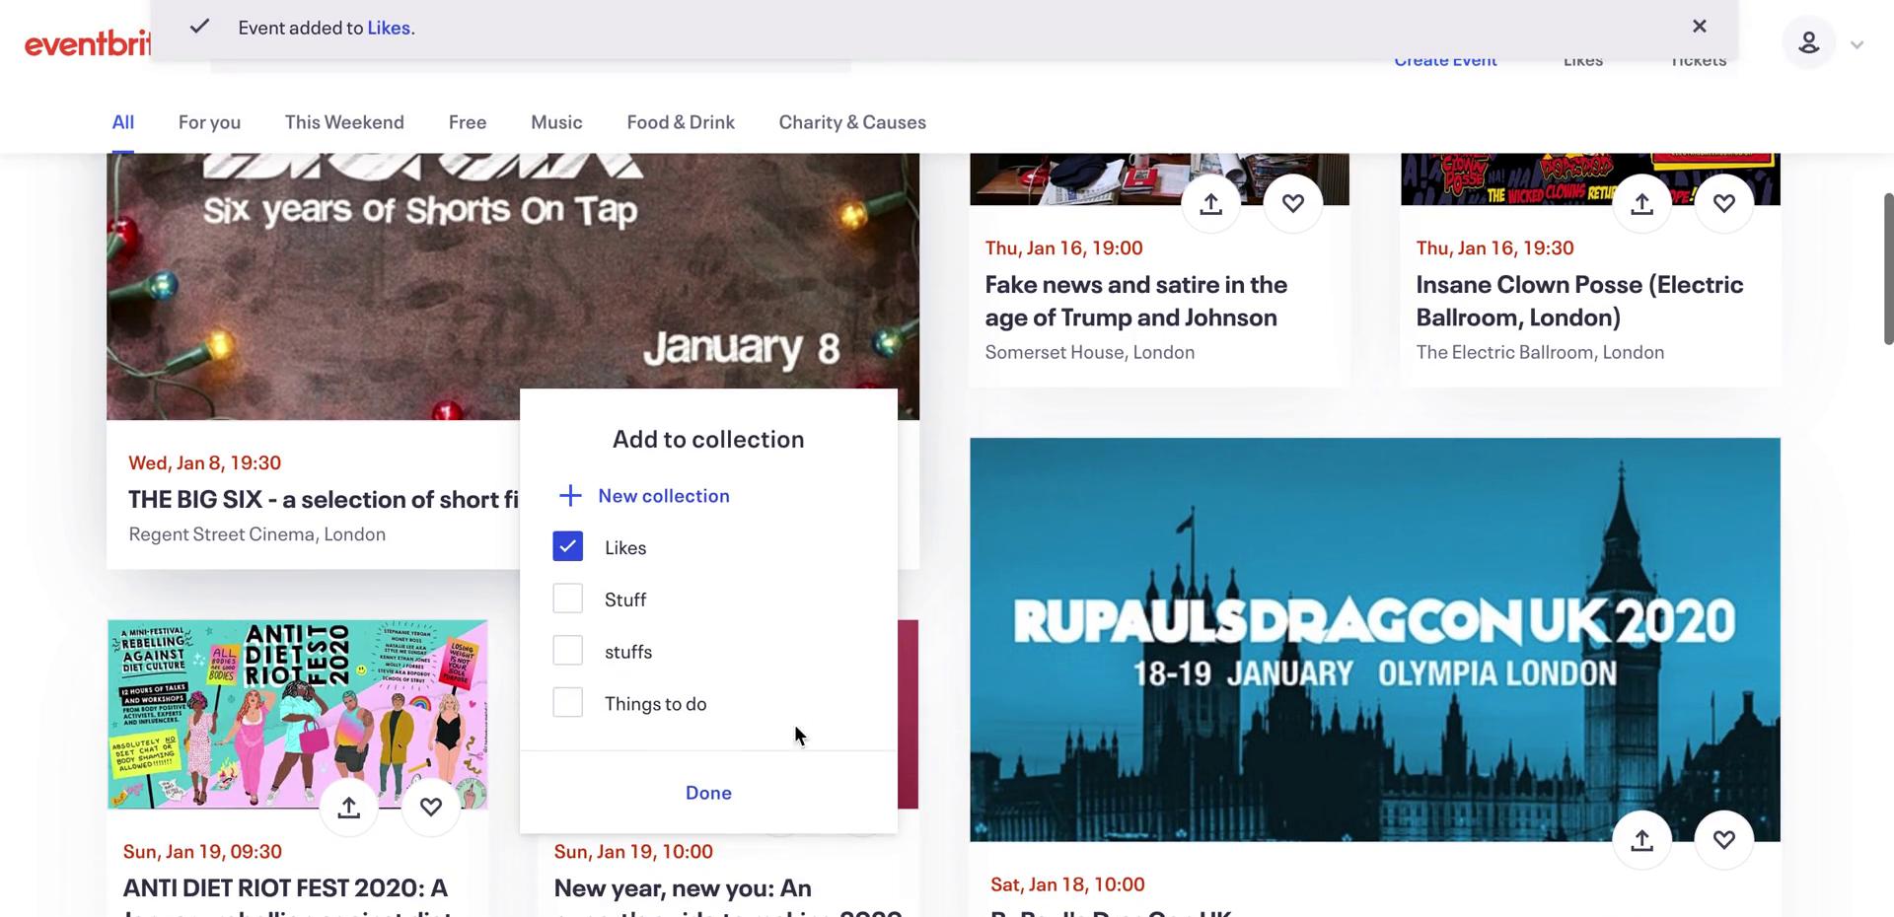Select 'Somerset House, London' venue text
The width and height of the screenshot is (1894, 917).
(x=1089, y=352)
